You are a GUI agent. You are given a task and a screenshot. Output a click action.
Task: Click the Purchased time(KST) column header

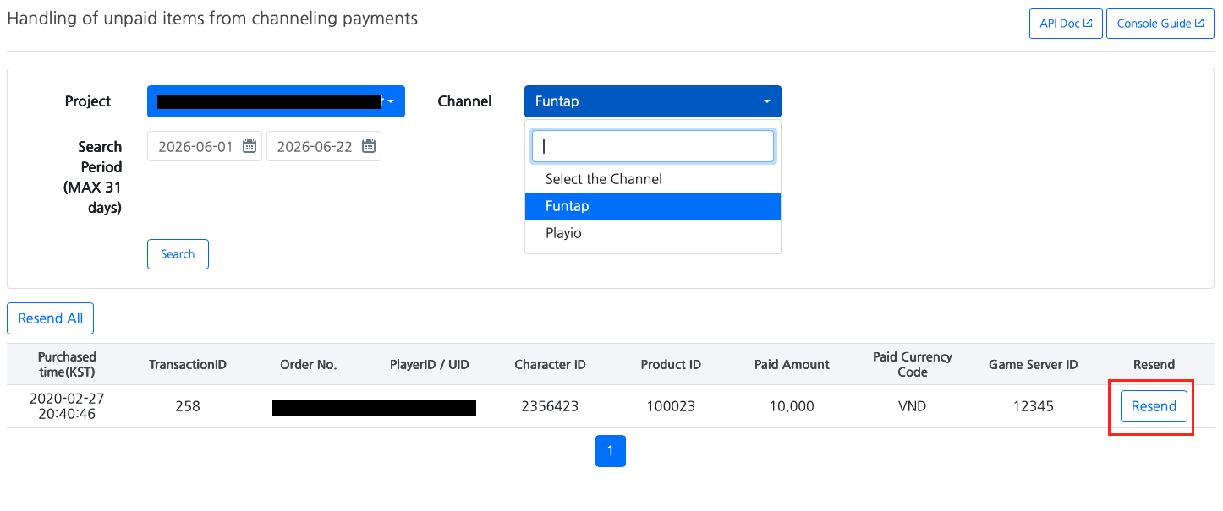[x=67, y=364]
